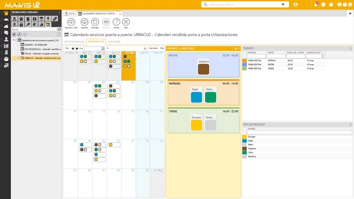Switch calendar to Mes view
Viewport: 354px width, 199px height.
(x=162, y=48)
